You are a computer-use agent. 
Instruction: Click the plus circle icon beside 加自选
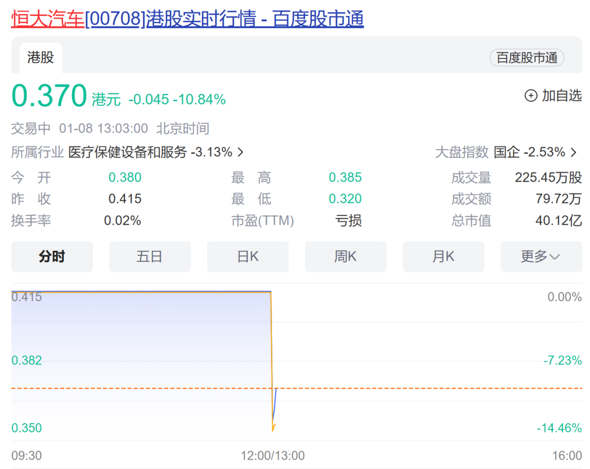coord(530,96)
